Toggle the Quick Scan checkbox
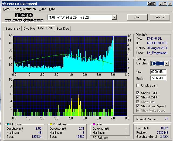This screenshot has height=141, width=173. tap(138, 85)
